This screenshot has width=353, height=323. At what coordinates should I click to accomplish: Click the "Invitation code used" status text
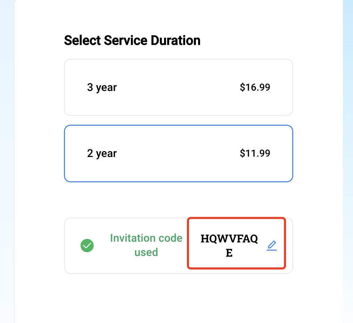[146, 245]
